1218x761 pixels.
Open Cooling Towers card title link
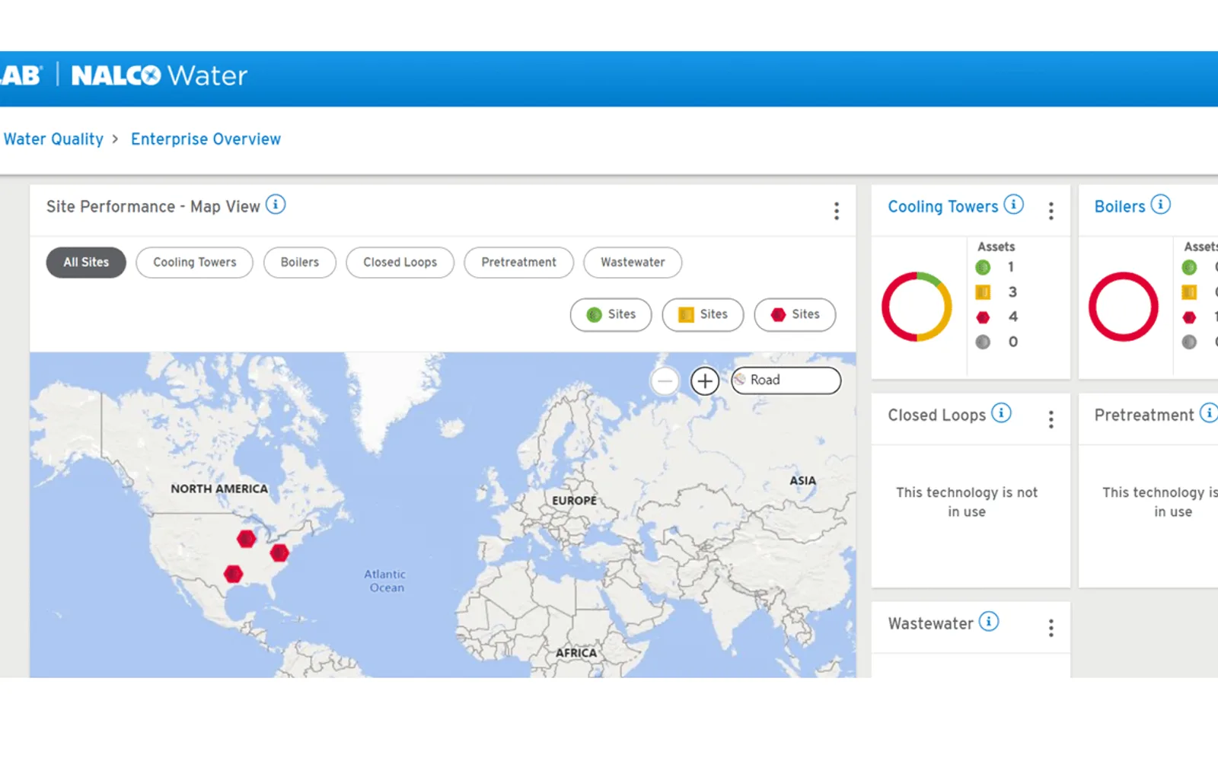(942, 207)
